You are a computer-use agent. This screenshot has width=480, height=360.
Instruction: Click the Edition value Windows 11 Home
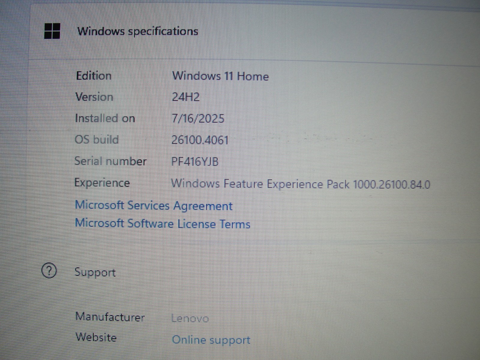pyautogui.click(x=220, y=76)
